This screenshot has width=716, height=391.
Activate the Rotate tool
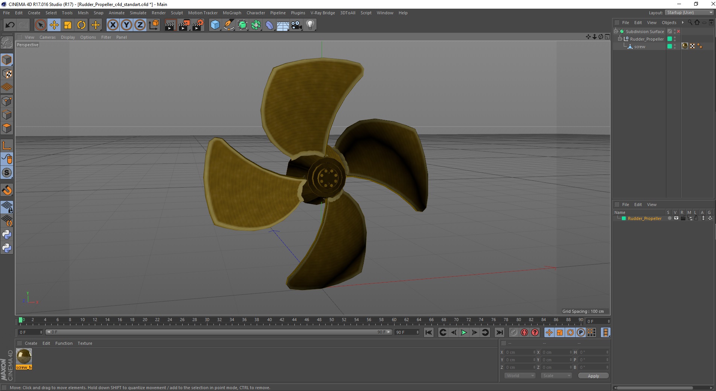tap(81, 25)
